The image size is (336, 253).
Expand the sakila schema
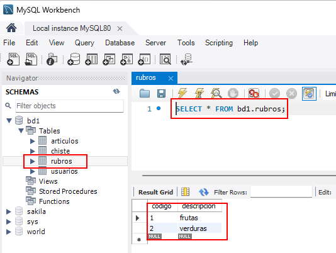[x=9, y=211]
